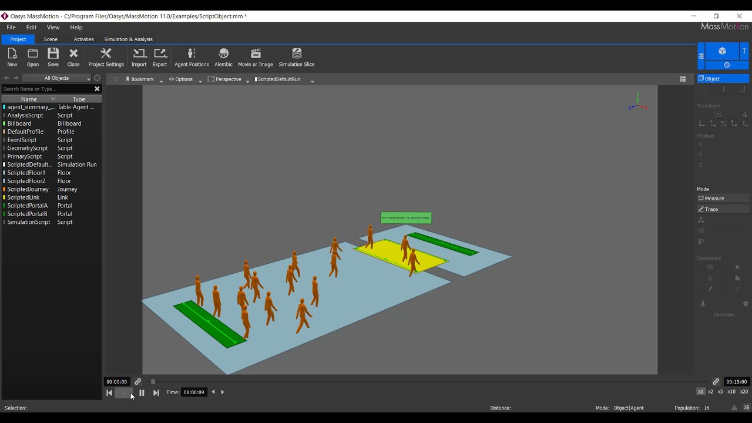This screenshot has width=752, height=423.
Task: Open Project Settings
Action: point(106,58)
